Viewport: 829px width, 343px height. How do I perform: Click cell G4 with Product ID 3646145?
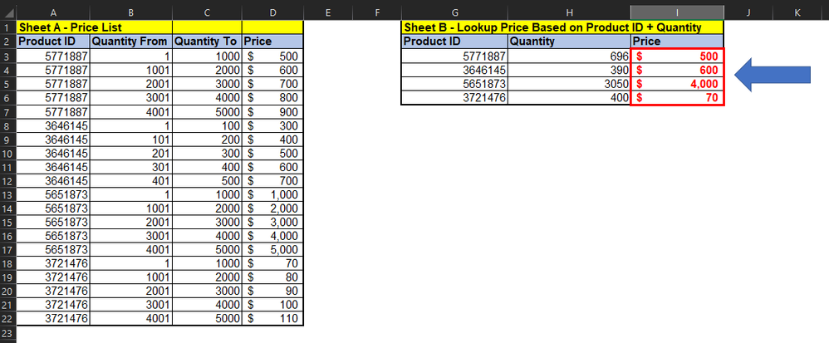[x=454, y=70]
